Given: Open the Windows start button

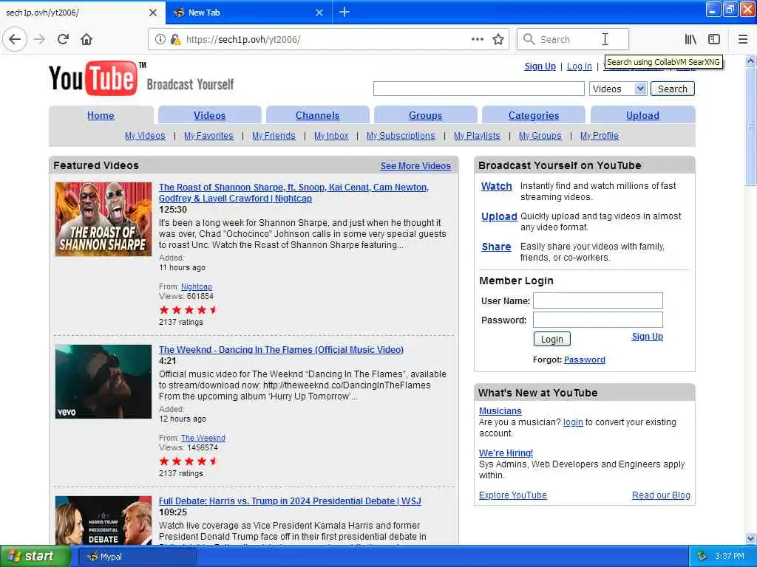Looking at the screenshot, I should (x=34, y=556).
